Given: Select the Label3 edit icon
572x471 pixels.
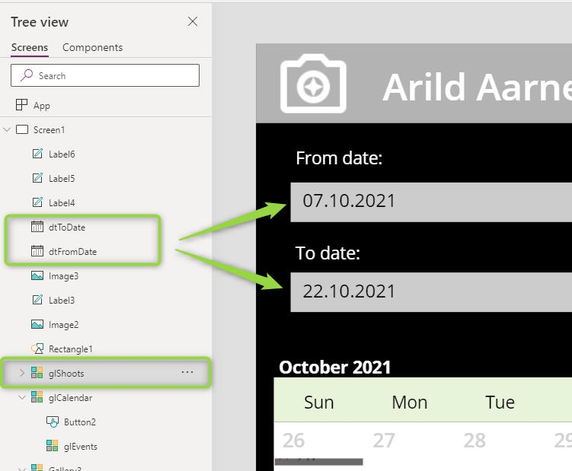Looking at the screenshot, I should (37, 300).
